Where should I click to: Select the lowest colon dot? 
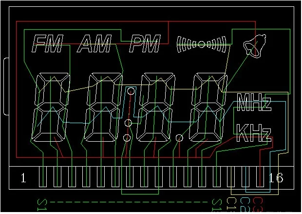point(127,138)
